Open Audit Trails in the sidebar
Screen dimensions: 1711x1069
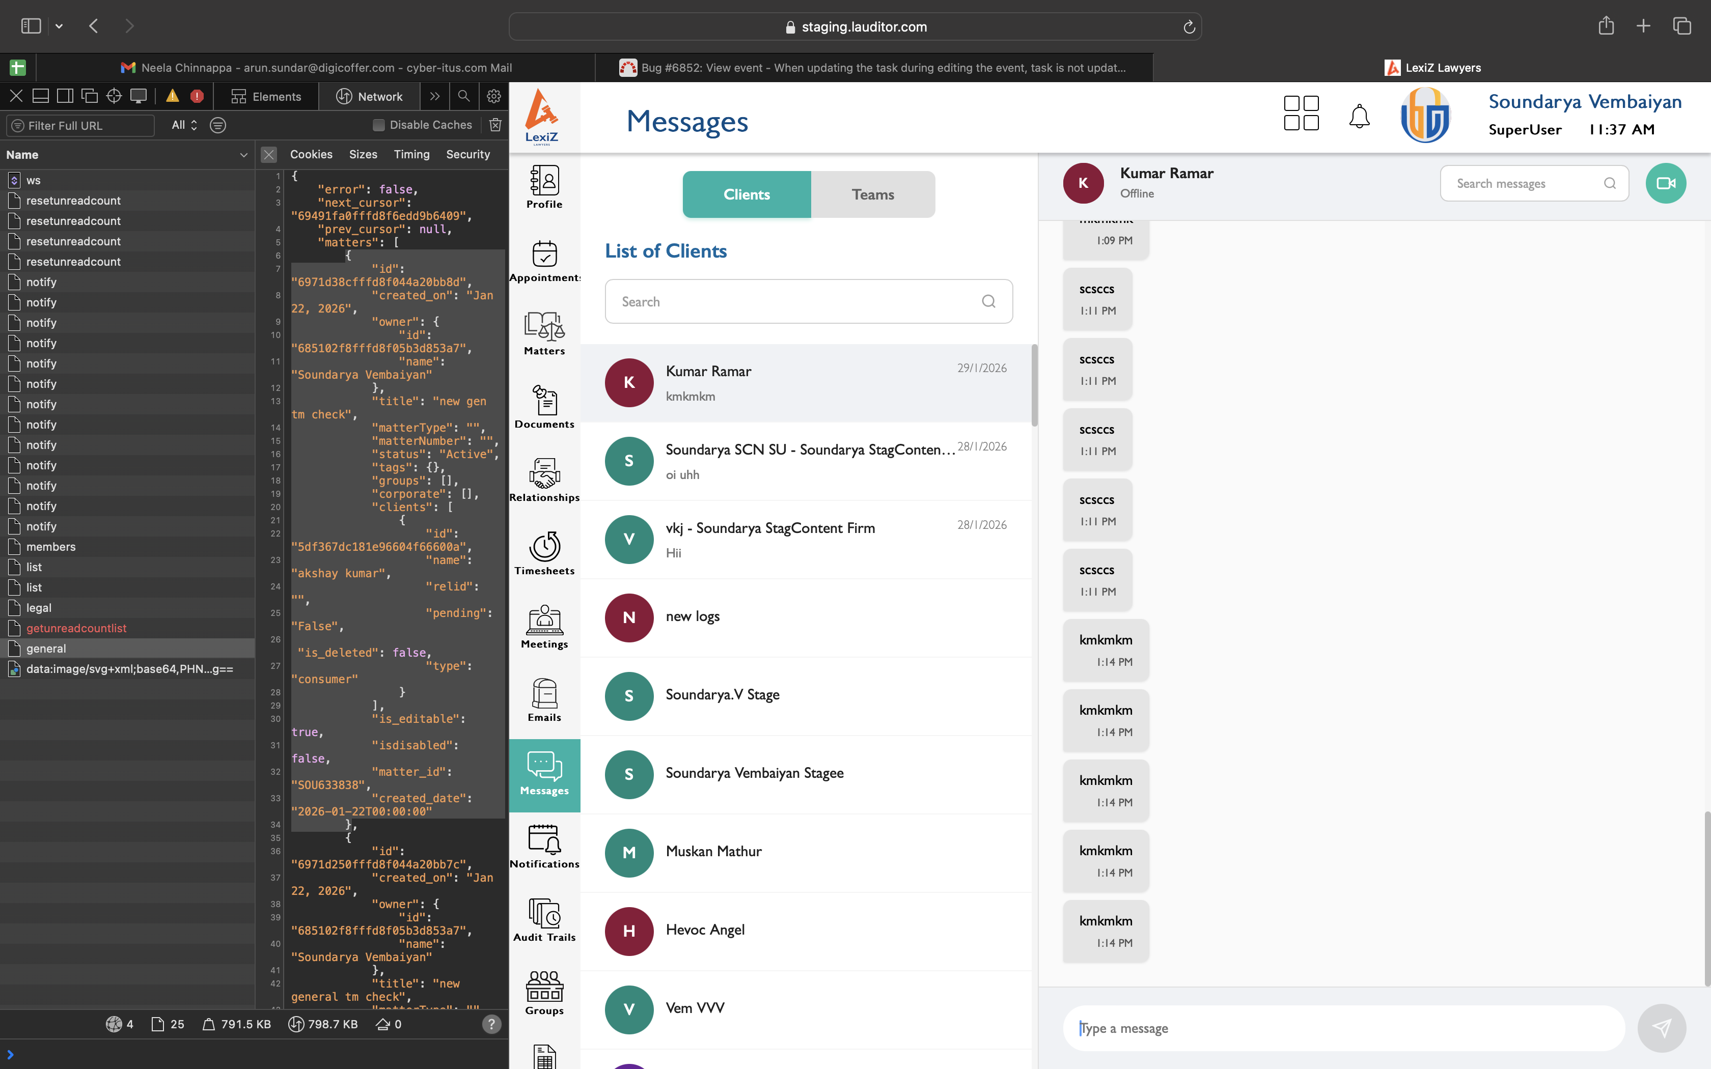544,919
